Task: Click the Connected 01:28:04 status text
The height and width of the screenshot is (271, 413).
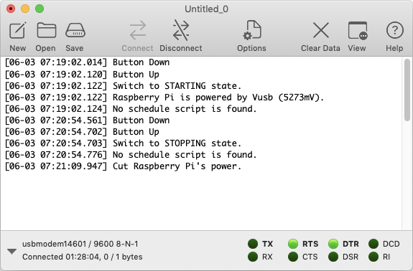Action: coord(82,257)
